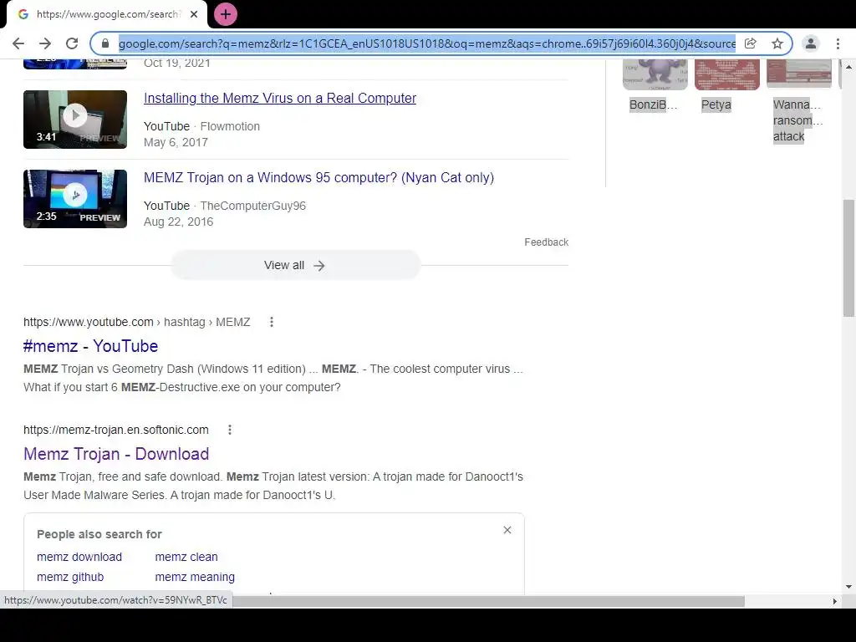This screenshot has height=642, width=856.
Task: Reload the Google search page
Action: 72,43
